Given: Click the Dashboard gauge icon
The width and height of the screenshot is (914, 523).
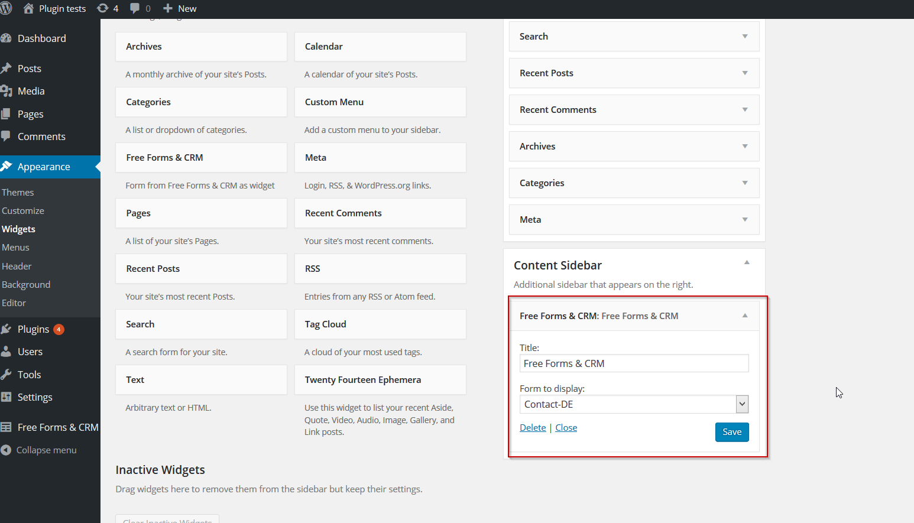Looking at the screenshot, I should click(x=6, y=38).
